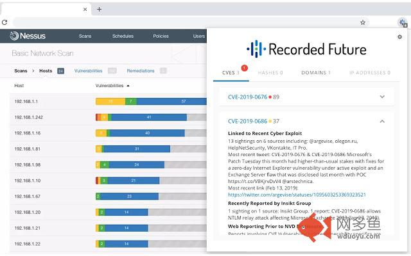This screenshot has width=411, height=256.
Task: Close the current browser tab
Action: pyautogui.click(x=85, y=10)
